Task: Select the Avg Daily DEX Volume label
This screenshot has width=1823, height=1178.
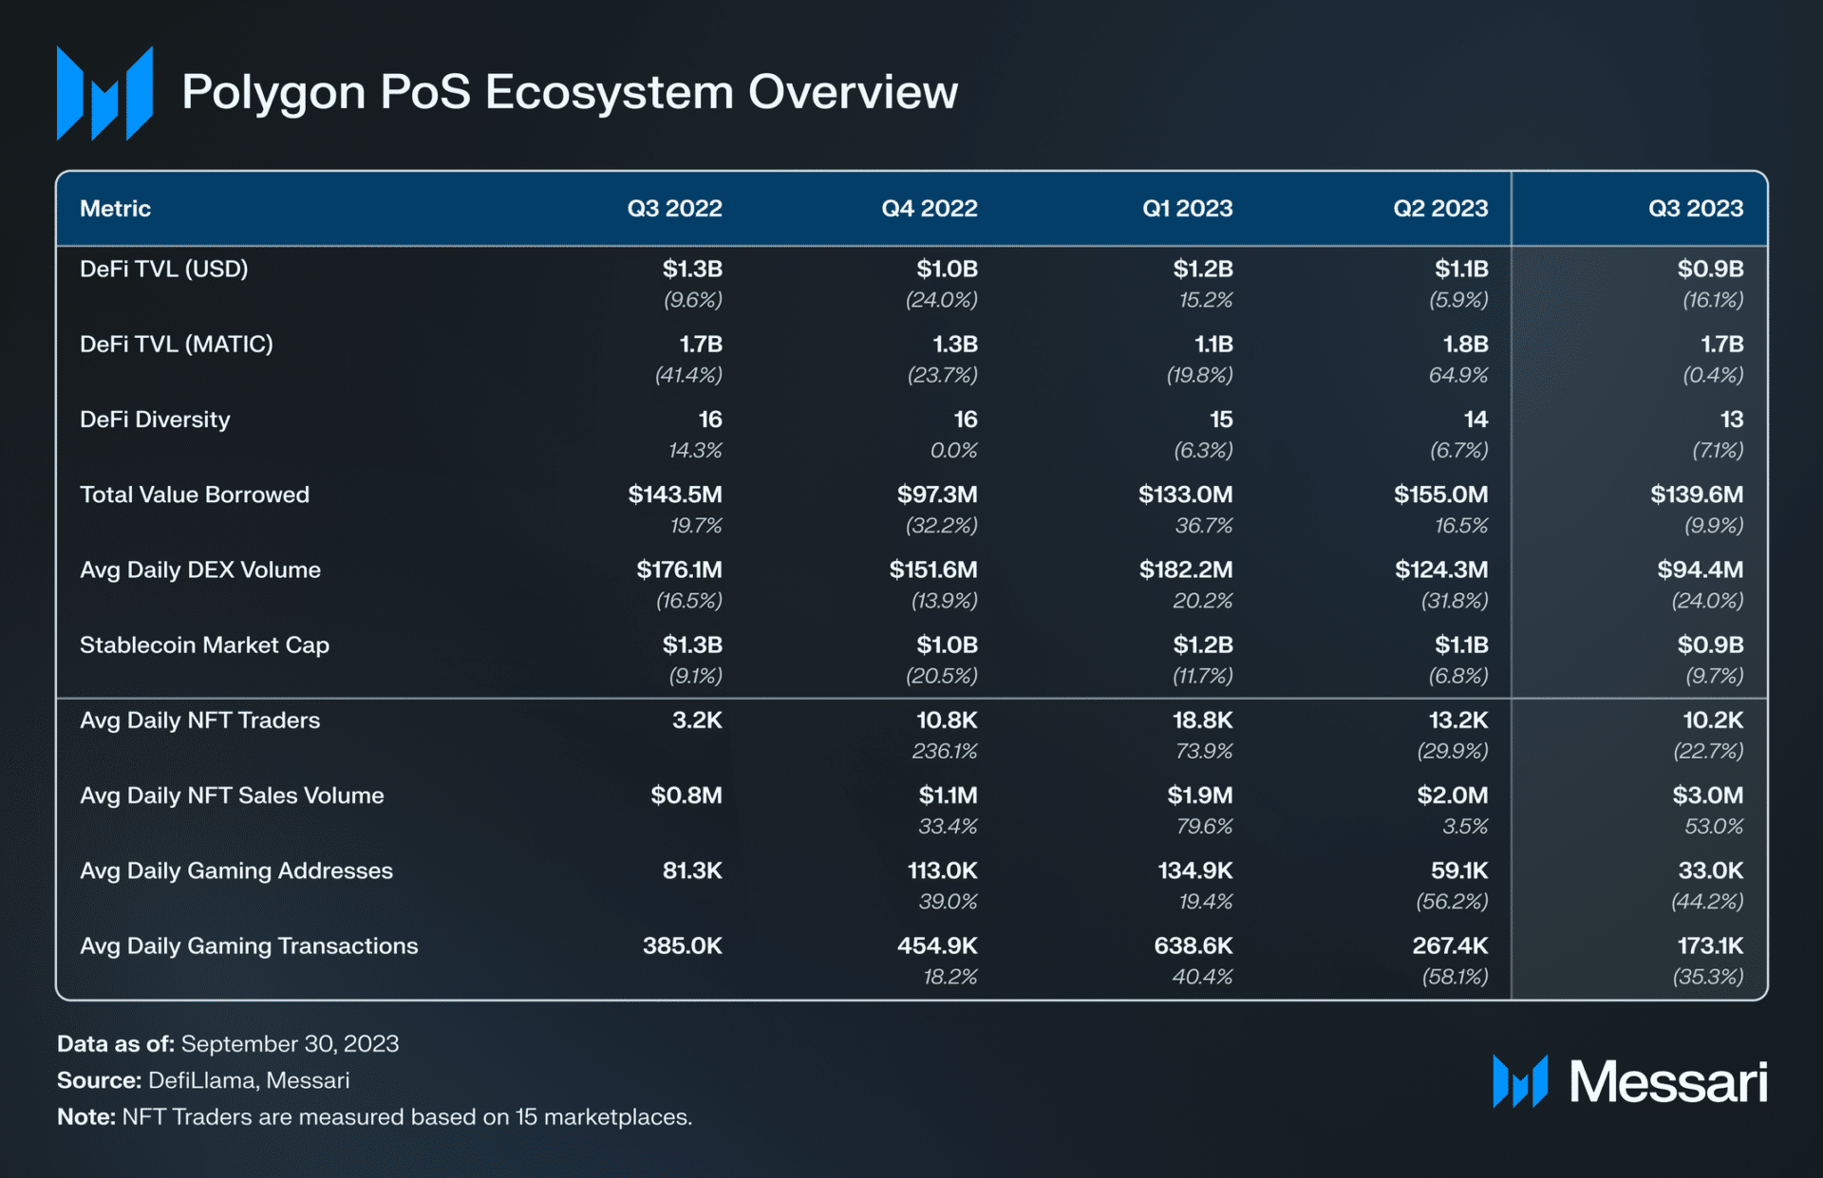Action: coord(200,570)
